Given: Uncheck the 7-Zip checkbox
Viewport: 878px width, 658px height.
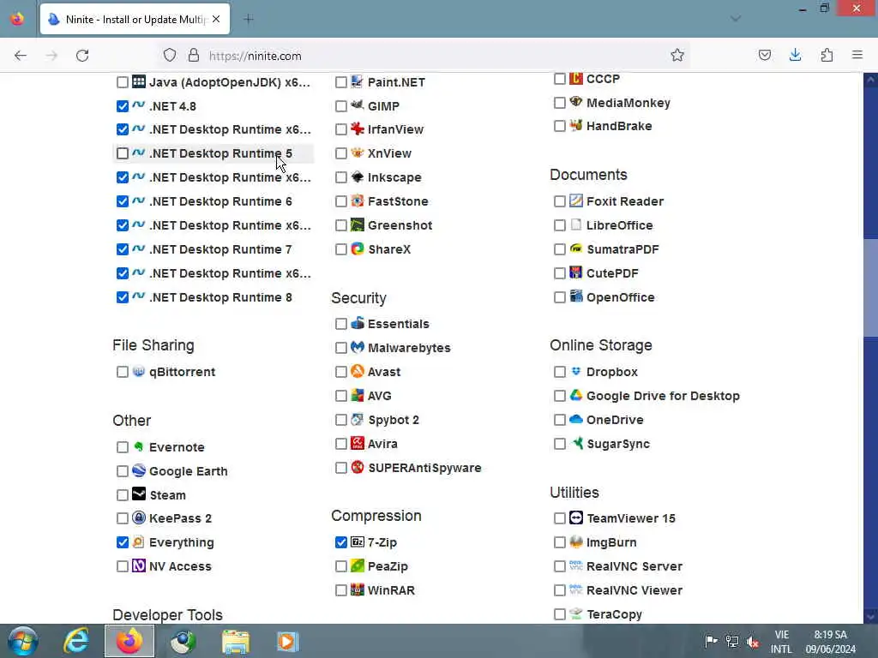Looking at the screenshot, I should pos(341,542).
